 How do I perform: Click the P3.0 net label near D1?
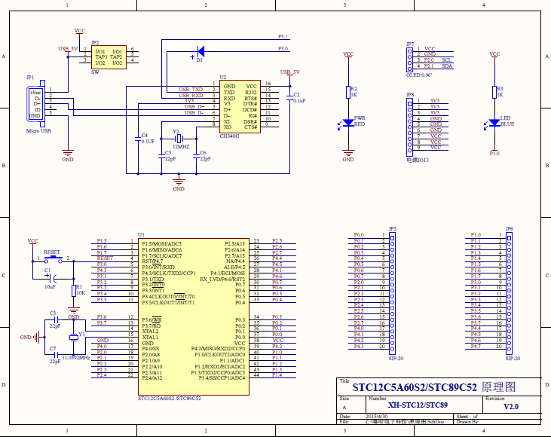(283, 48)
